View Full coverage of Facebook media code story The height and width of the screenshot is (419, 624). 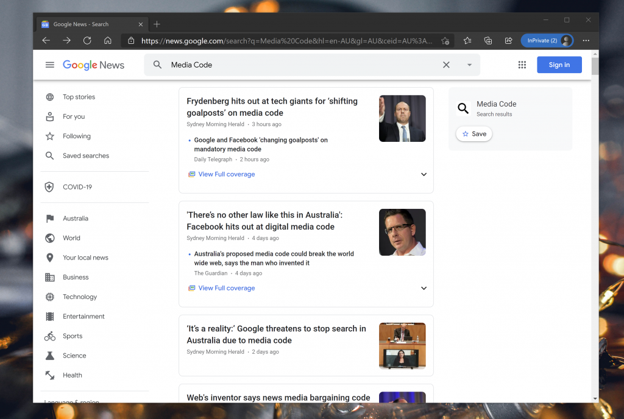(227, 288)
